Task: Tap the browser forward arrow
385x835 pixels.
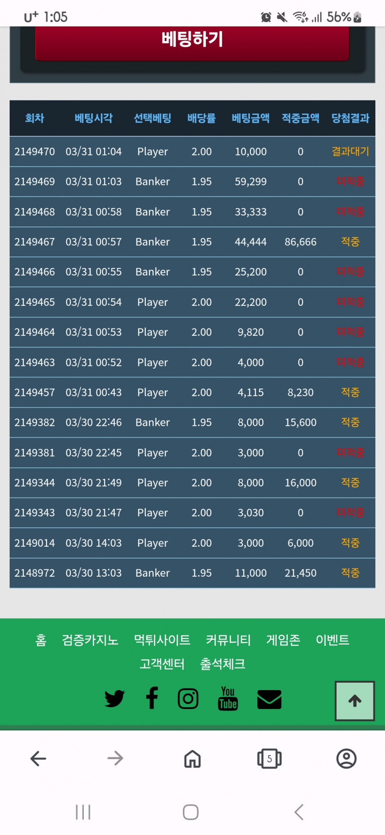Action: [115, 758]
